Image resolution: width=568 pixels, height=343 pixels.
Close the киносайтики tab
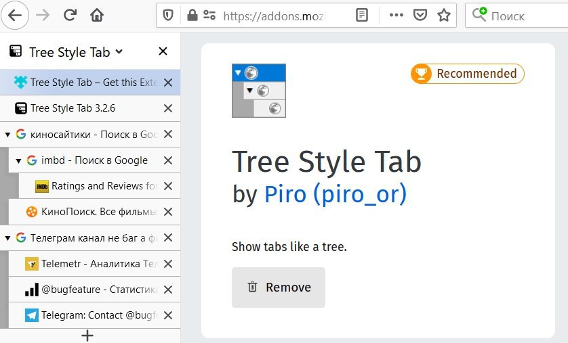[x=167, y=135]
